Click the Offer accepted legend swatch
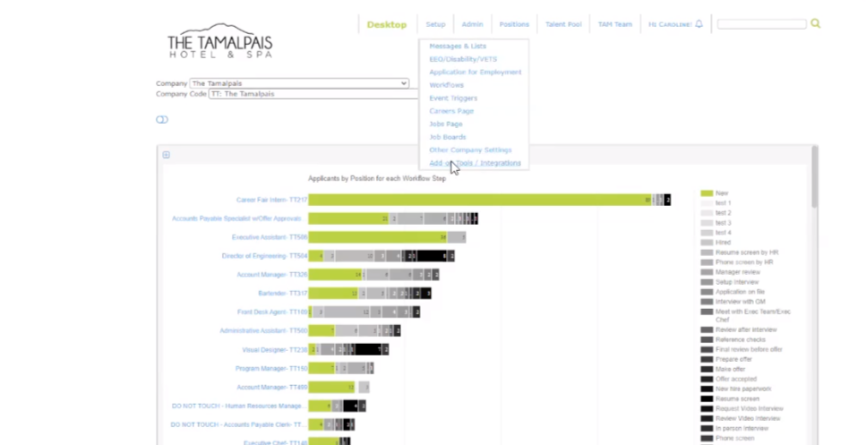866x445 pixels. pyautogui.click(x=707, y=379)
